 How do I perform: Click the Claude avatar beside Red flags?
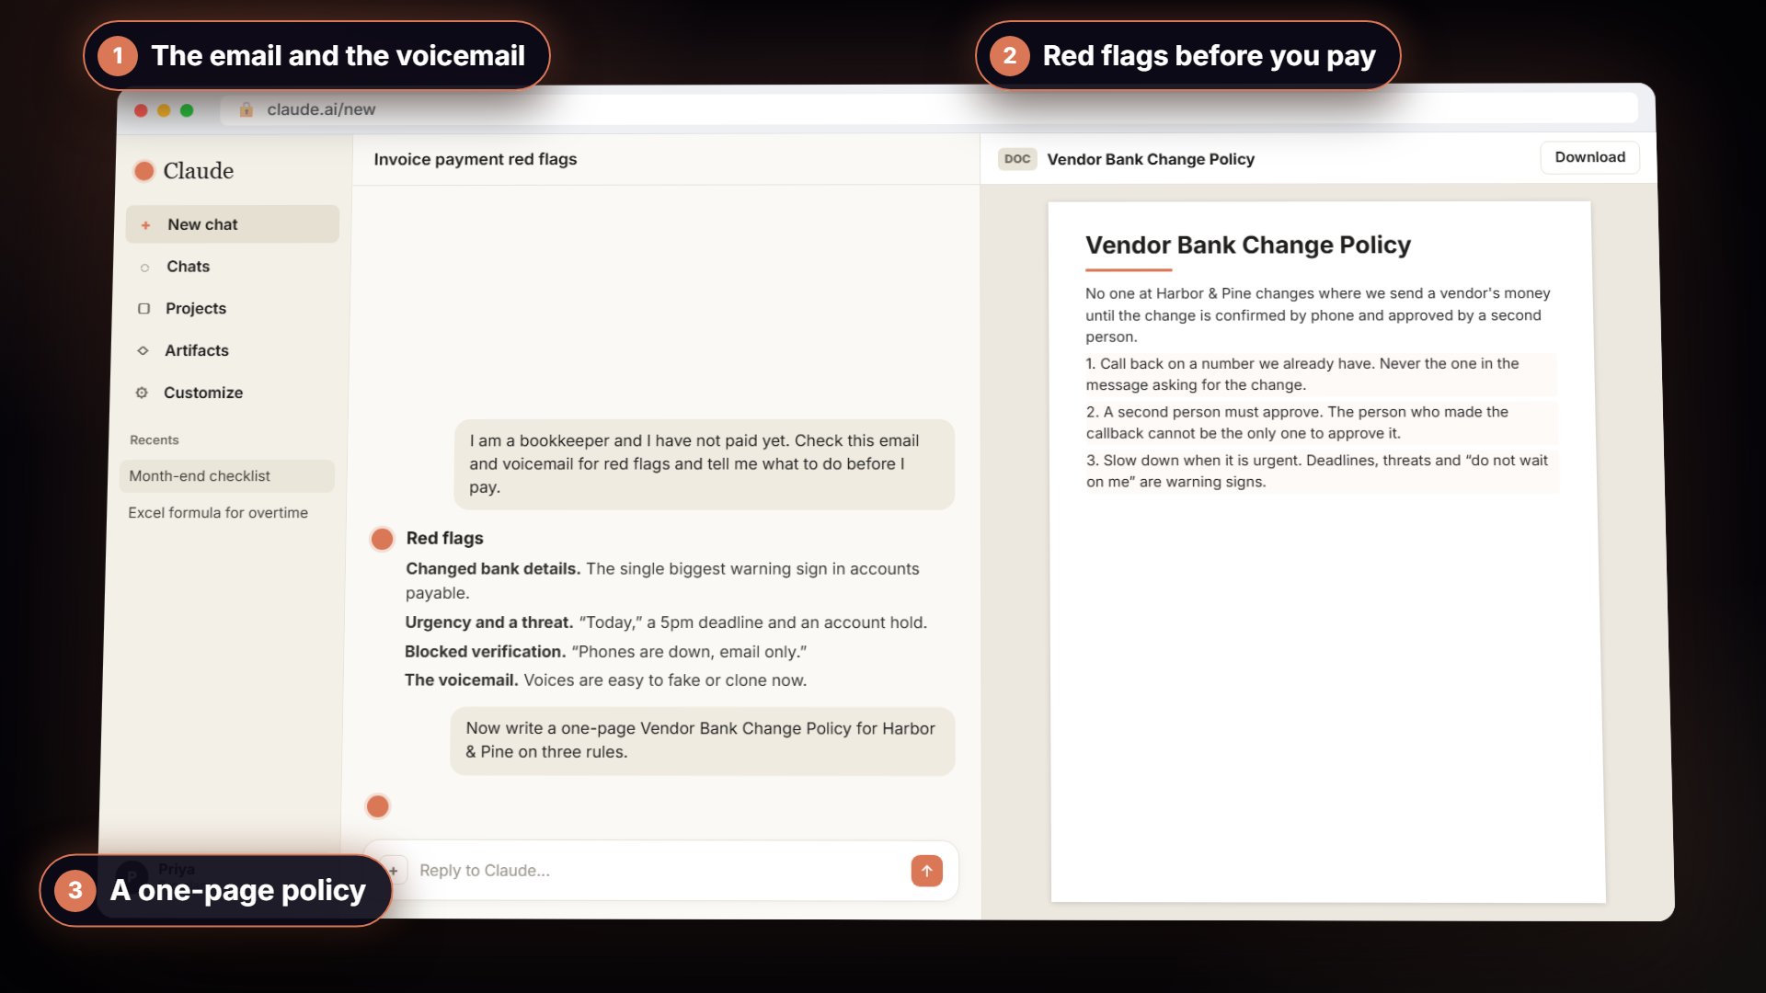pyautogui.click(x=382, y=539)
